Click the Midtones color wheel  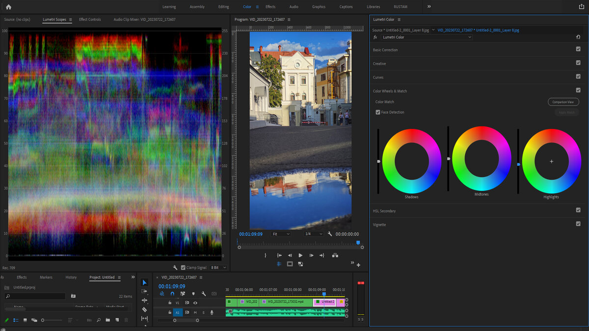[482, 159]
